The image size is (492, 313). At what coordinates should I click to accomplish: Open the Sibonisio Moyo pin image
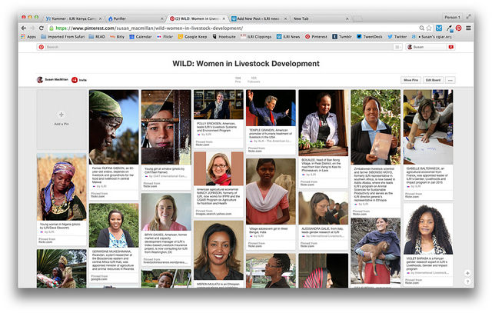click(x=376, y=127)
